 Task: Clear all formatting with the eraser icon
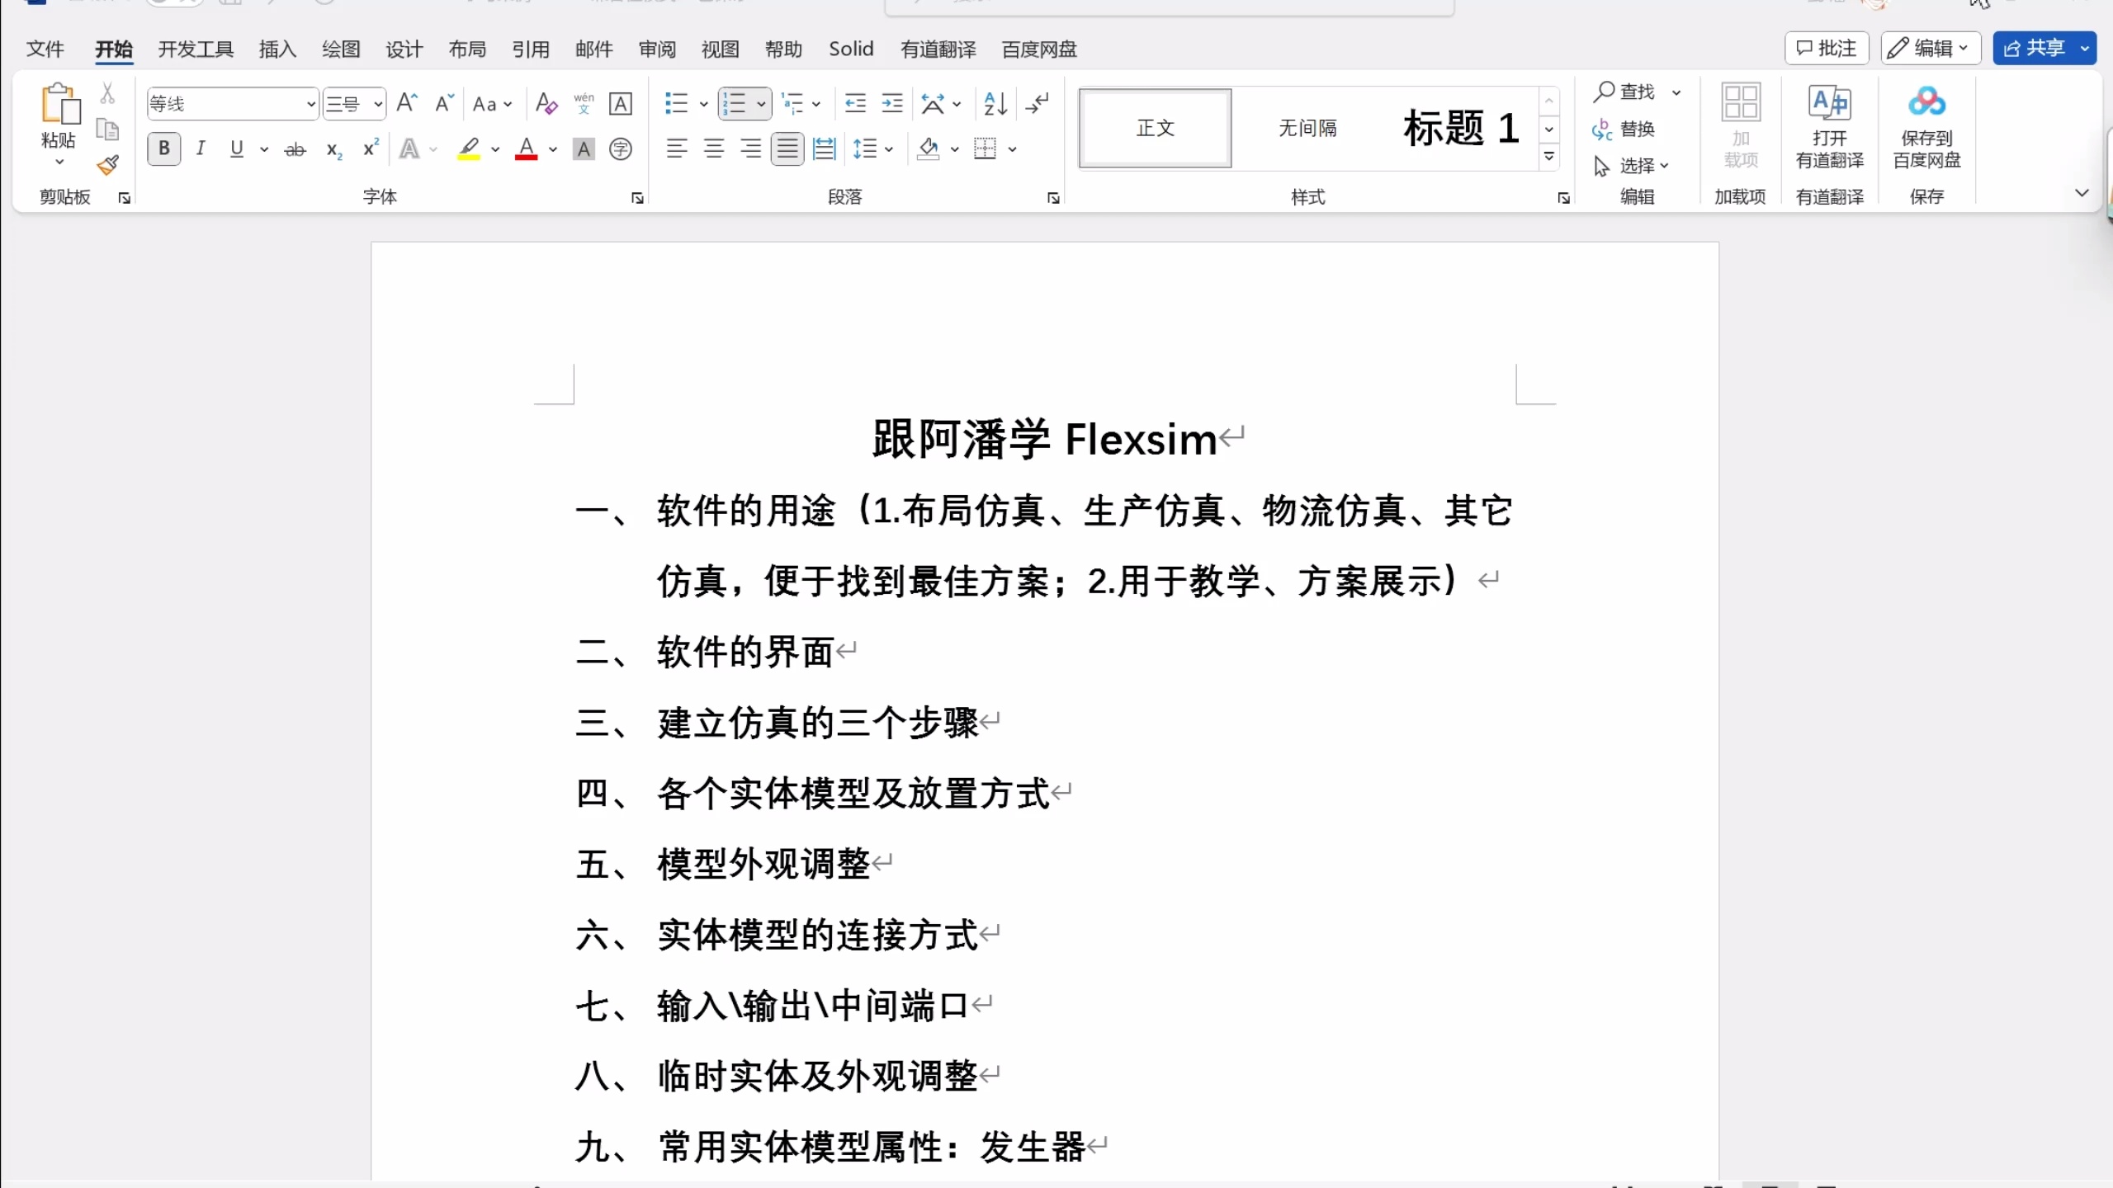pyautogui.click(x=546, y=103)
